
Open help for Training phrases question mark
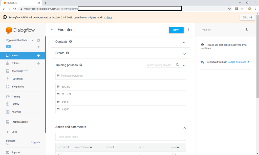coord(81,65)
